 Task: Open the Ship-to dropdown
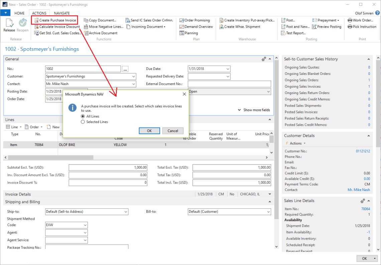[126, 212]
